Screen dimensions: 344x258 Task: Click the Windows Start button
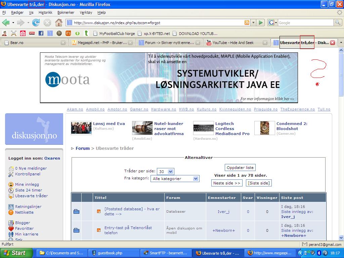click(x=16, y=253)
